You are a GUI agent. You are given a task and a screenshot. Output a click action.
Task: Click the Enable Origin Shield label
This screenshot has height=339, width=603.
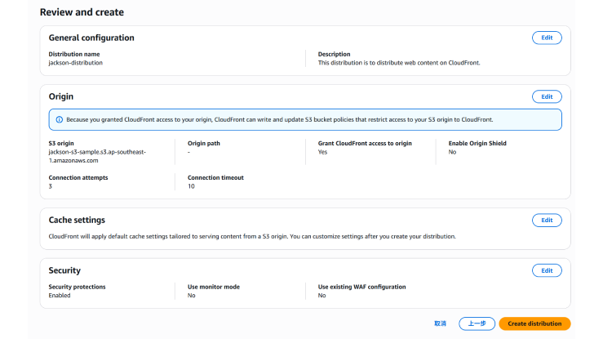pyautogui.click(x=477, y=143)
